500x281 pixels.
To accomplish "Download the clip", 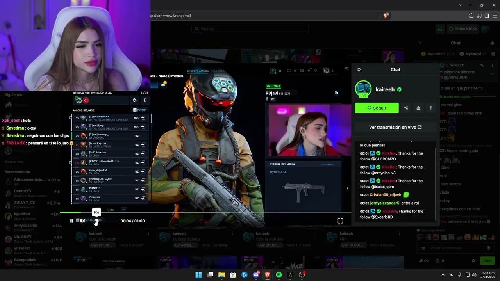I will [418, 108].
